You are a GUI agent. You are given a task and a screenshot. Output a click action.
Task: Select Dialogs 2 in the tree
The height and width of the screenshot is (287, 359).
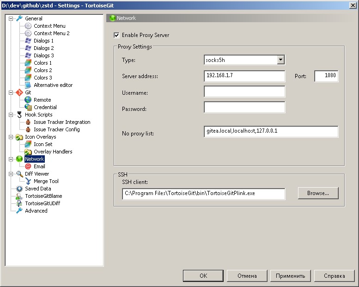pyautogui.click(x=44, y=48)
